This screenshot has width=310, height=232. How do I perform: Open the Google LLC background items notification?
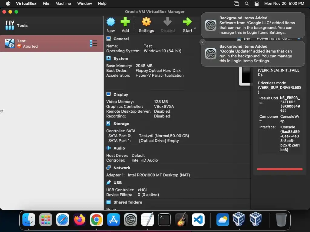click(253, 25)
